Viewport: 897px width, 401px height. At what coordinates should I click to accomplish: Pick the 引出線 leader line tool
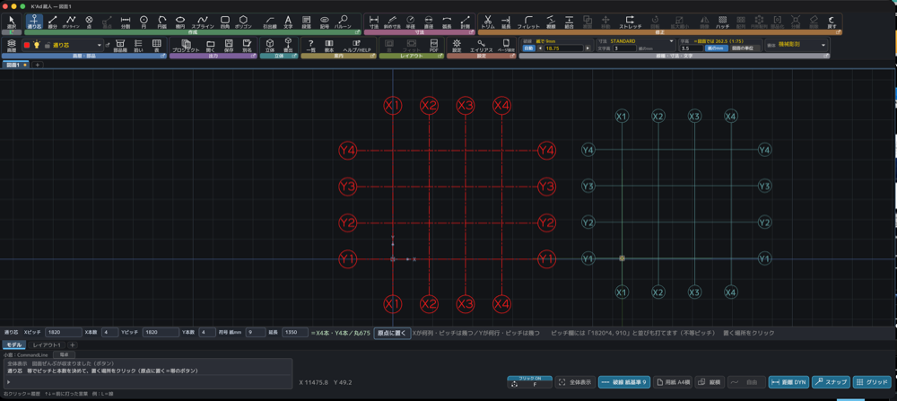(270, 22)
